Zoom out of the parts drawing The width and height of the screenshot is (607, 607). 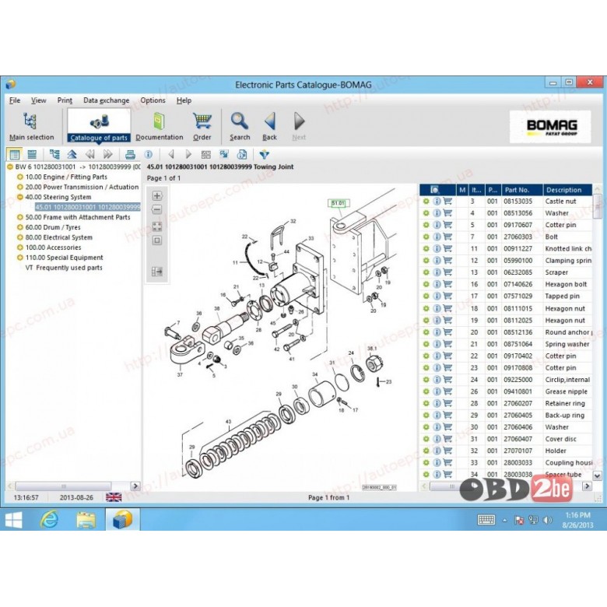[156, 210]
